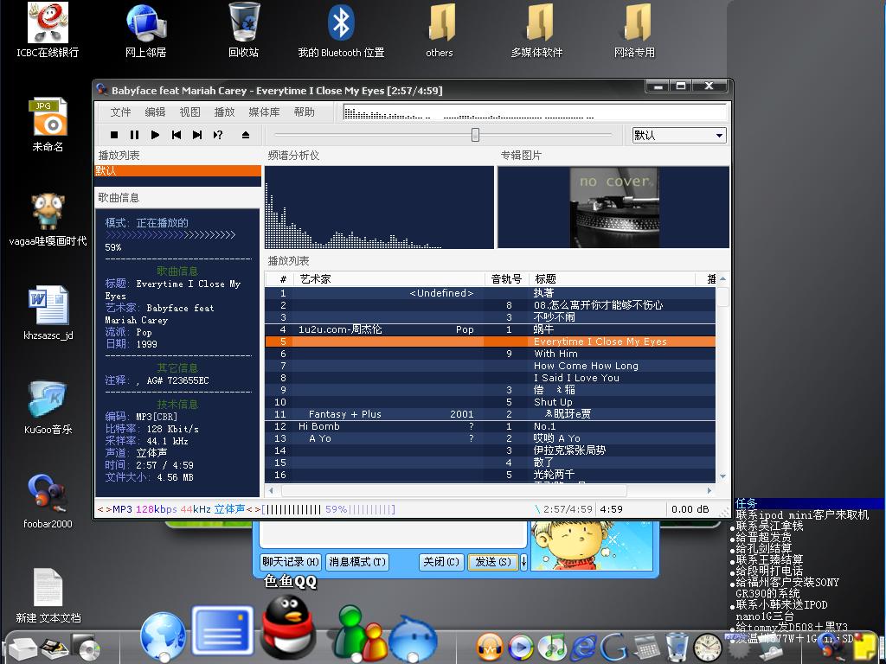Open 网上邻居 desktop icon

(145, 30)
